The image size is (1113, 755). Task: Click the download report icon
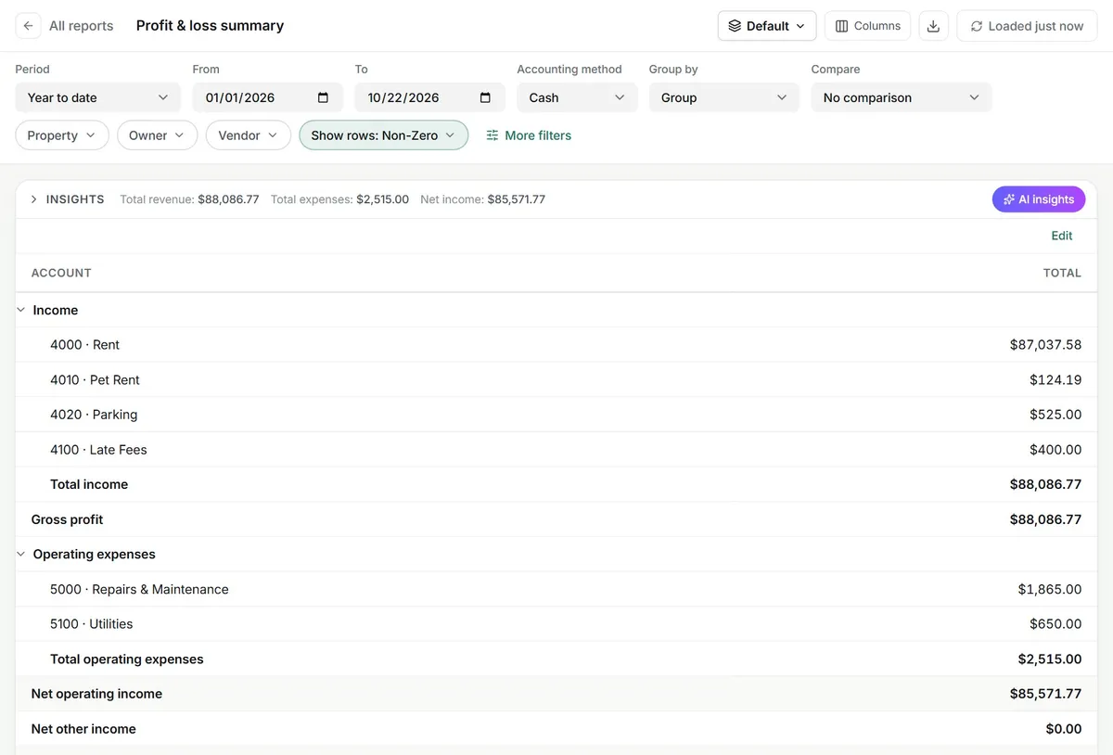933,26
